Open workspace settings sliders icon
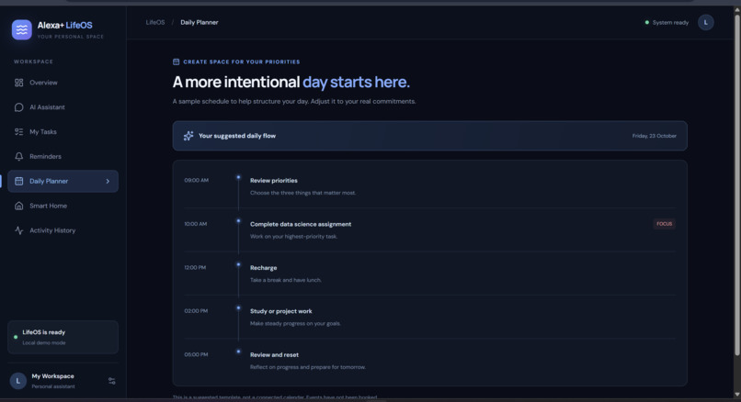This screenshot has width=741, height=402. point(112,381)
